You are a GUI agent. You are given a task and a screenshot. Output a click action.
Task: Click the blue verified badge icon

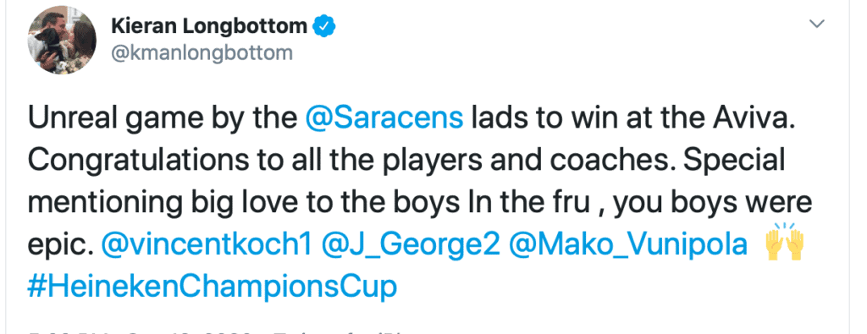323,26
